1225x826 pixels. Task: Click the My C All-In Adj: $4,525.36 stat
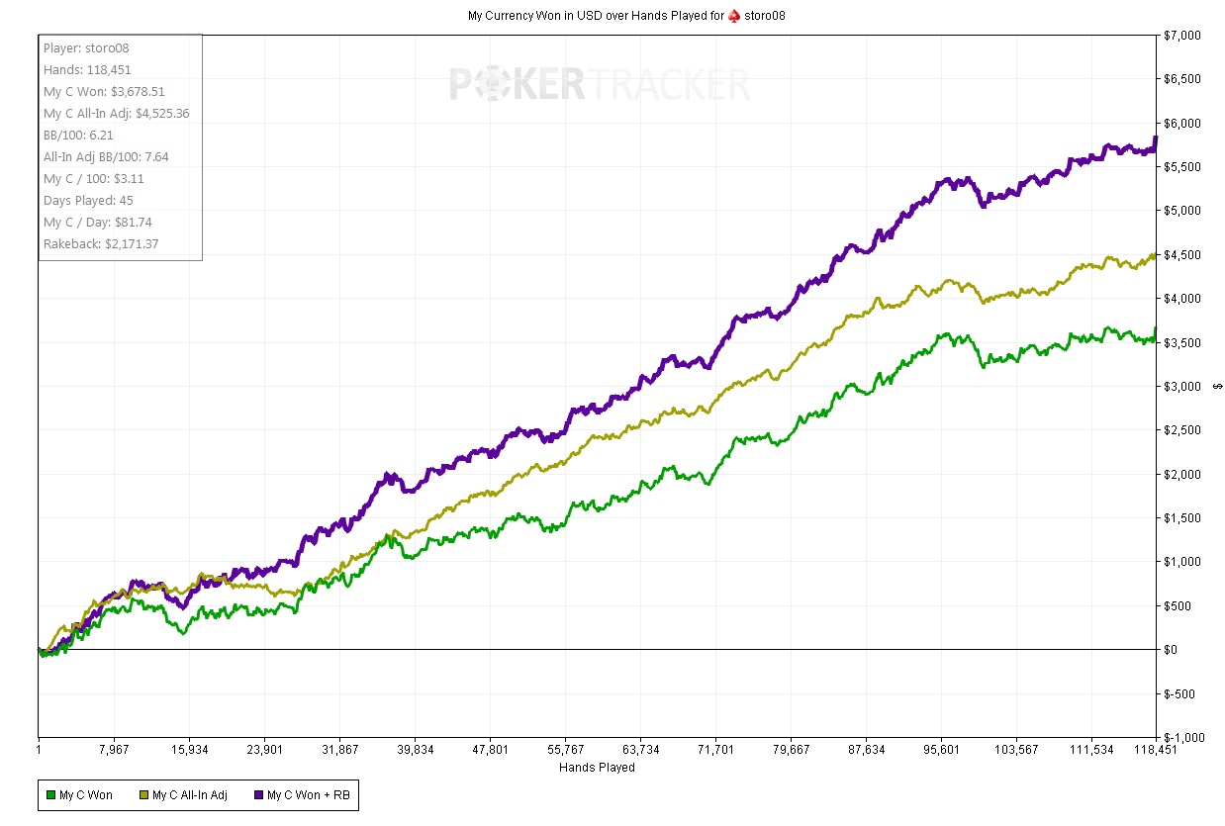tap(116, 114)
